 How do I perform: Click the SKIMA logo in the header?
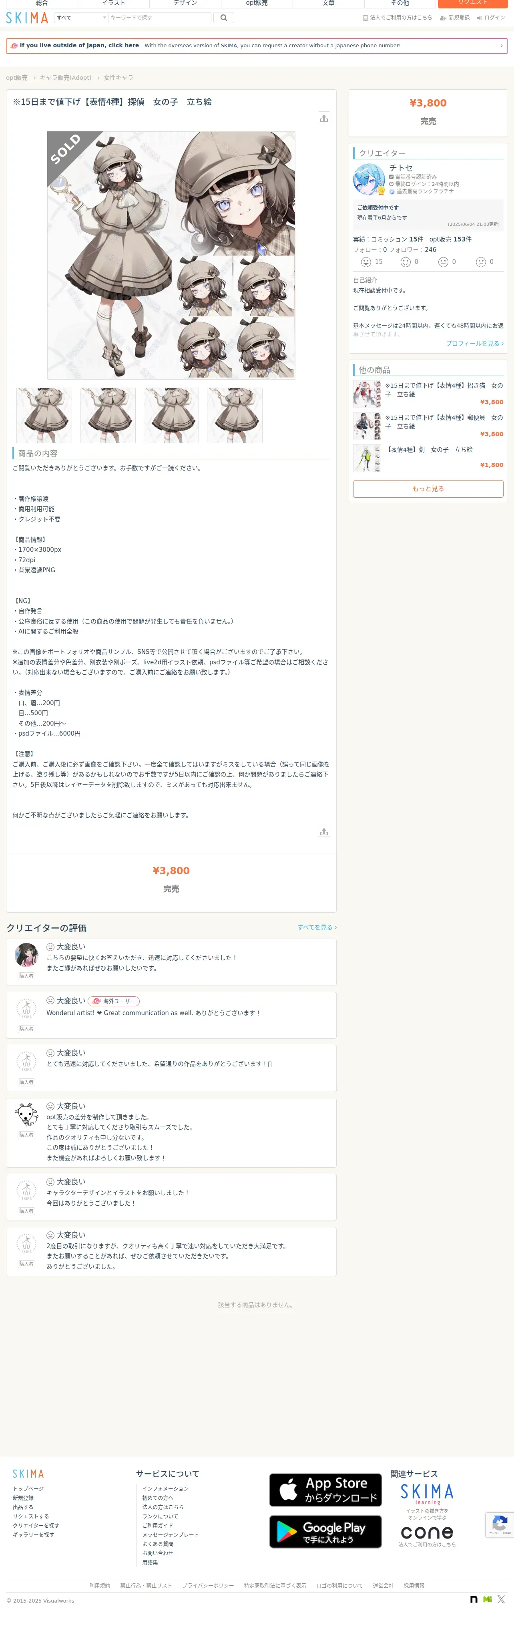27,18
